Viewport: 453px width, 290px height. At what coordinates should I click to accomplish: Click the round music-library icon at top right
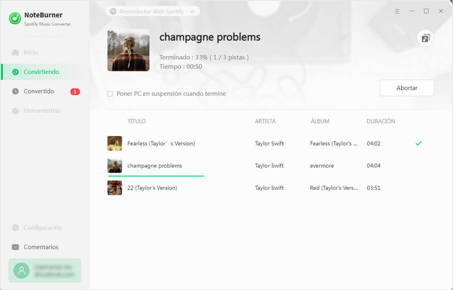coord(425,38)
